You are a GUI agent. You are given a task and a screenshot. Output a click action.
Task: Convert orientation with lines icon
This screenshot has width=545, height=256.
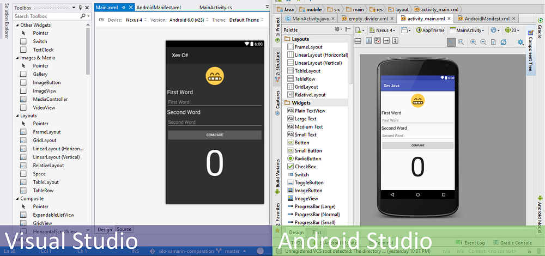pos(358,41)
